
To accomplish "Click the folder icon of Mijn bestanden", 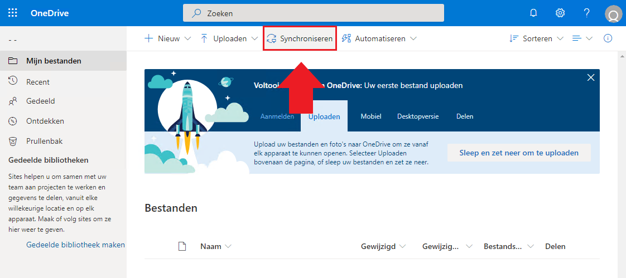I will point(13,61).
